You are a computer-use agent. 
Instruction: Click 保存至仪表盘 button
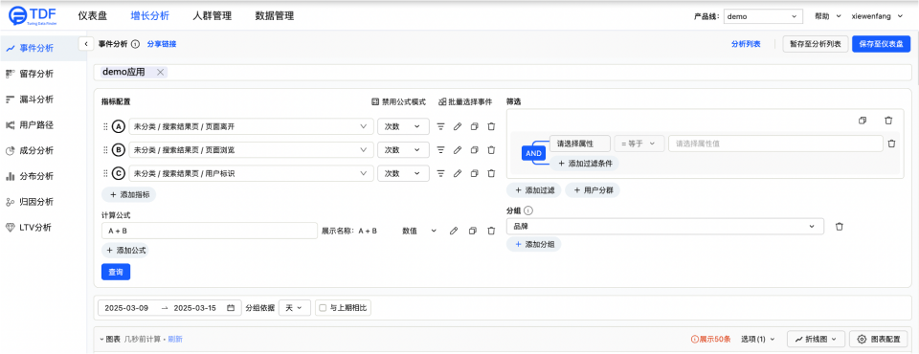coord(881,44)
